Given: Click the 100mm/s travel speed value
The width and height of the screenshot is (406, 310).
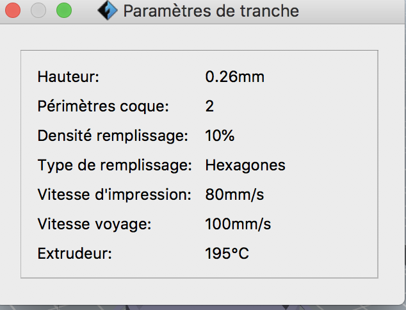Looking at the screenshot, I should tap(238, 224).
